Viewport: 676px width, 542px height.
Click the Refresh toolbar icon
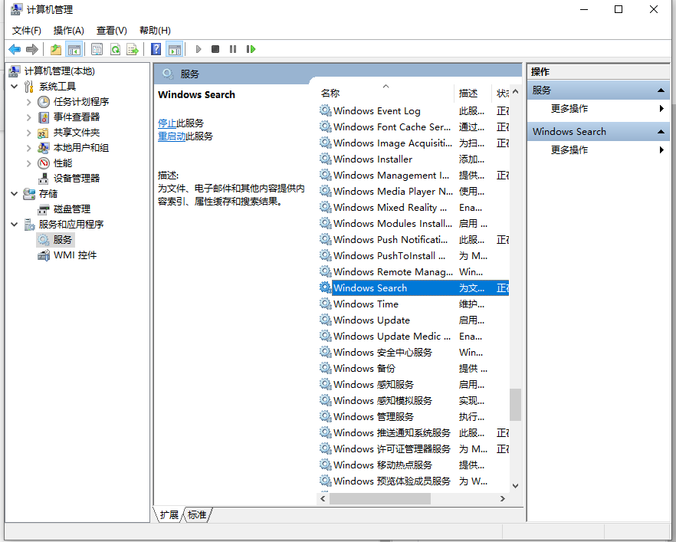point(115,49)
